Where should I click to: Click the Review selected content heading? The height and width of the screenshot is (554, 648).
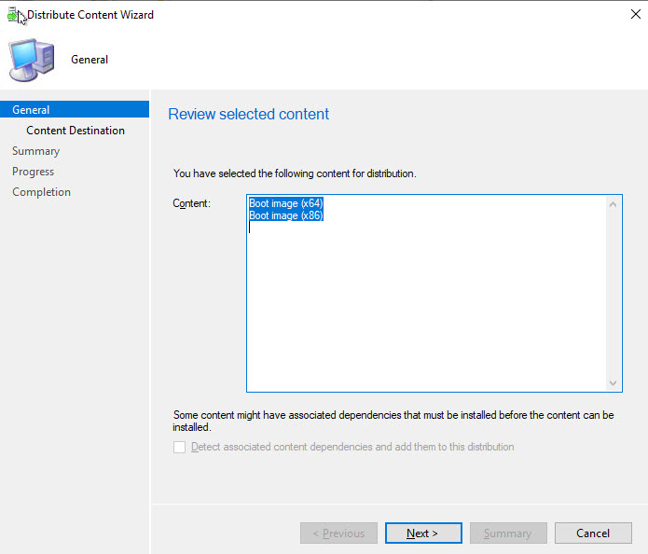click(x=248, y=115)
